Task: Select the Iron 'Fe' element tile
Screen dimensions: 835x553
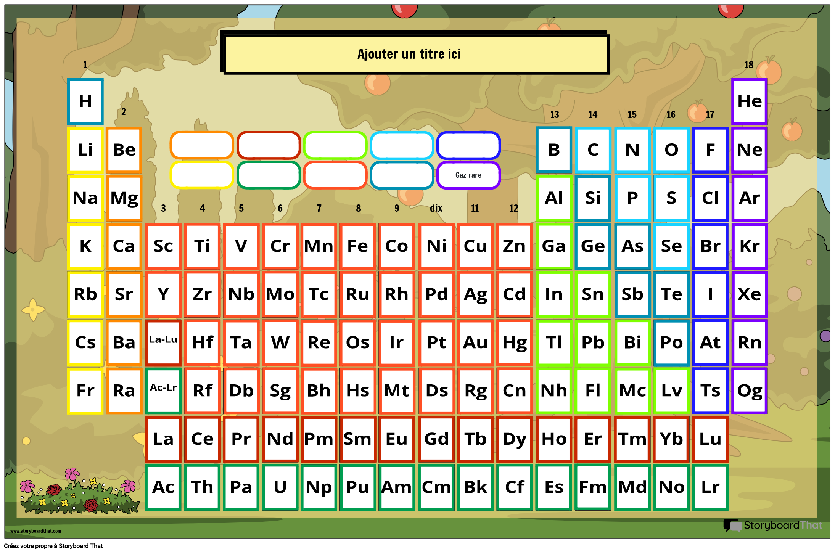Action: [x=357, y=246]
